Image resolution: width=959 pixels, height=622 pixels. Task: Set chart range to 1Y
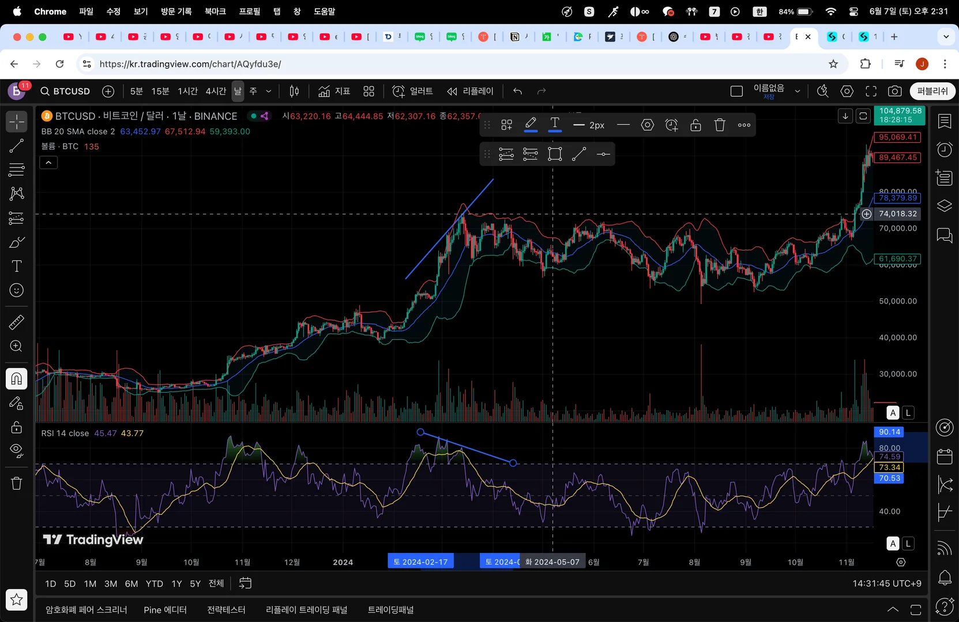(176, 584)
